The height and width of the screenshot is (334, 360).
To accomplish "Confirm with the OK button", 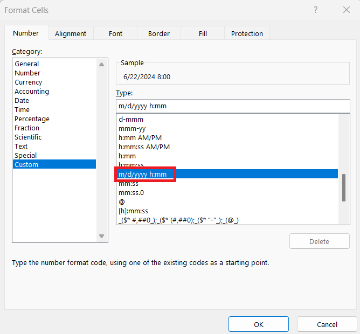I will [259, 324].
